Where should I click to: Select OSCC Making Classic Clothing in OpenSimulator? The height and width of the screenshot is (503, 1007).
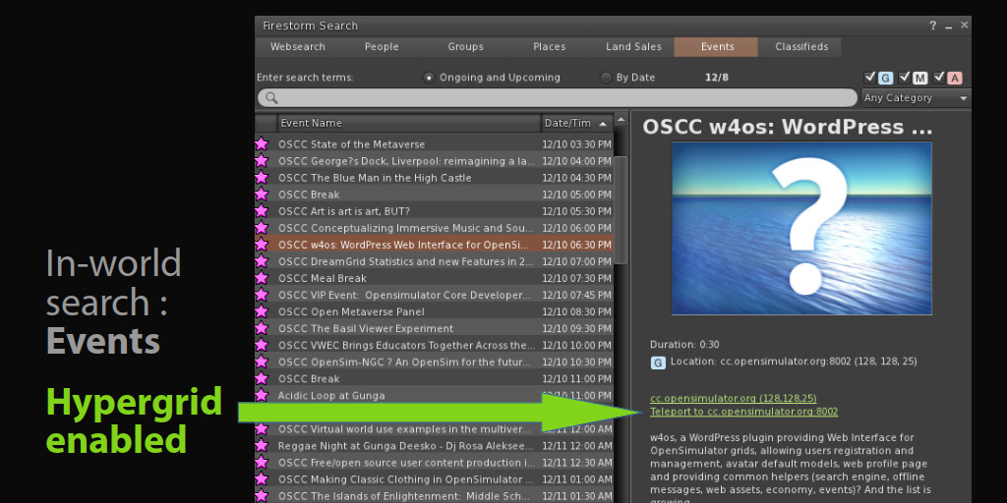point(434,478)
